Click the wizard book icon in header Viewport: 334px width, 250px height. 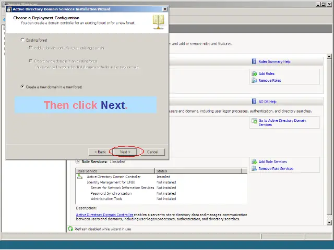pyautogui.click(x=159, y=22)
